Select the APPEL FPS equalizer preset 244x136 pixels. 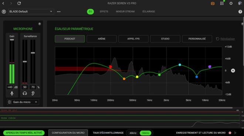(x=133, y=39)
